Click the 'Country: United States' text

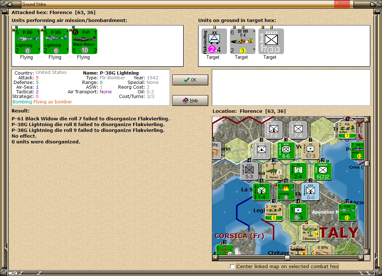click(x=40, y=72)
